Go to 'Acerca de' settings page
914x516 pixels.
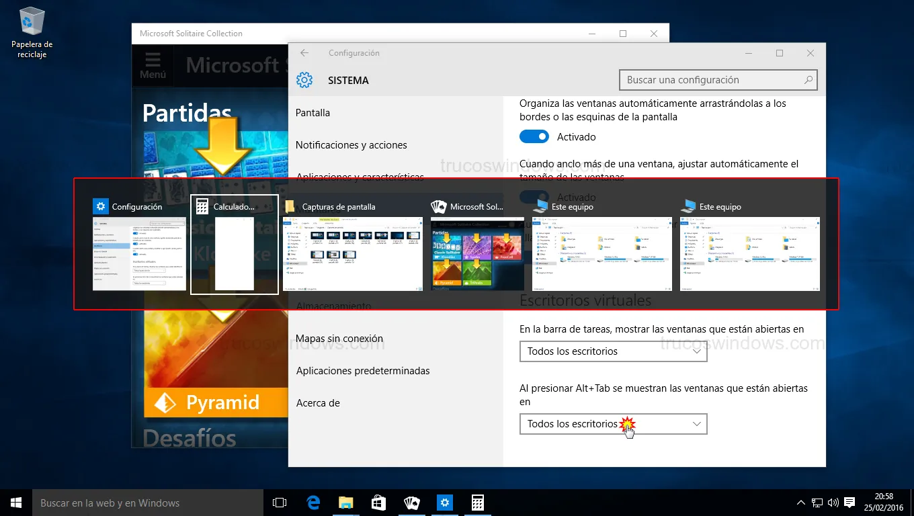[x=318, y=403]
